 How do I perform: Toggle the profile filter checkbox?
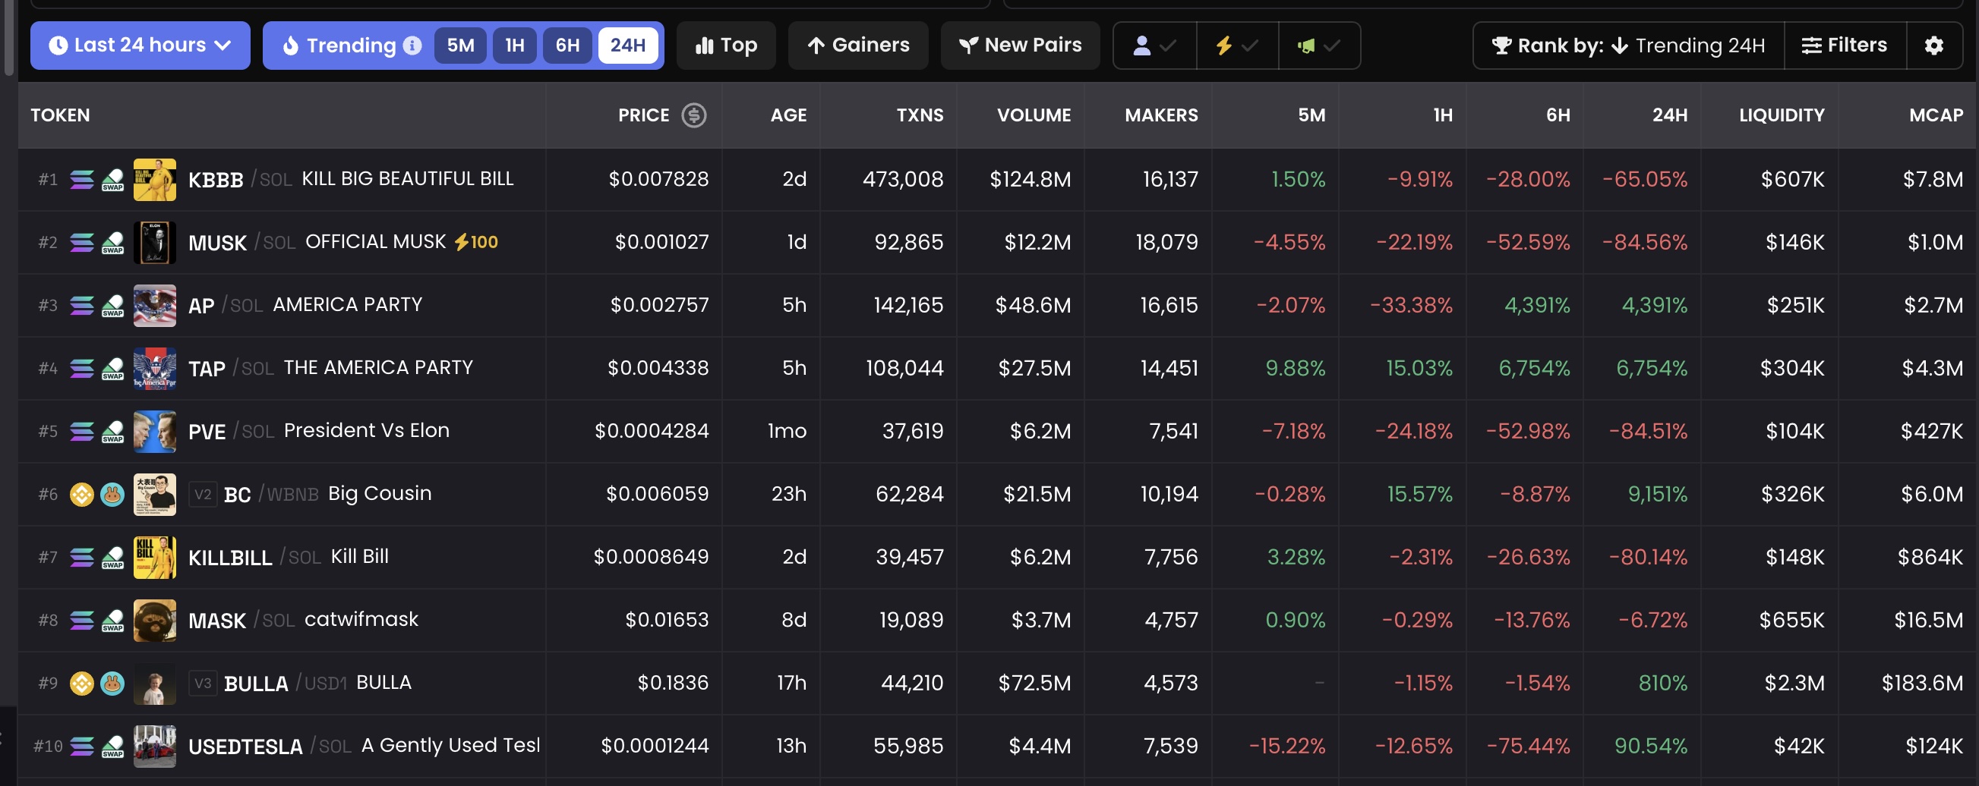click(1154, 46)
